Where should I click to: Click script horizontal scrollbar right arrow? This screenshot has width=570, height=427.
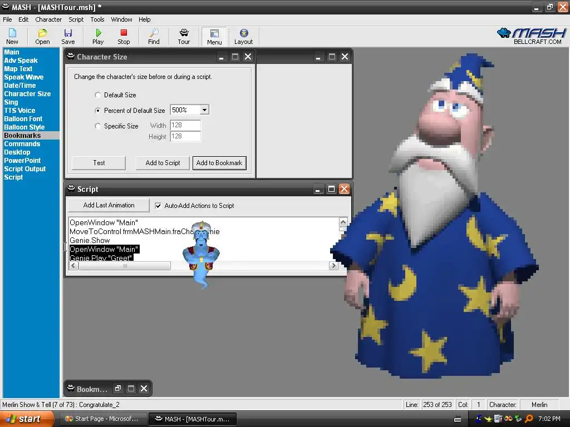[x=333, y=266]
